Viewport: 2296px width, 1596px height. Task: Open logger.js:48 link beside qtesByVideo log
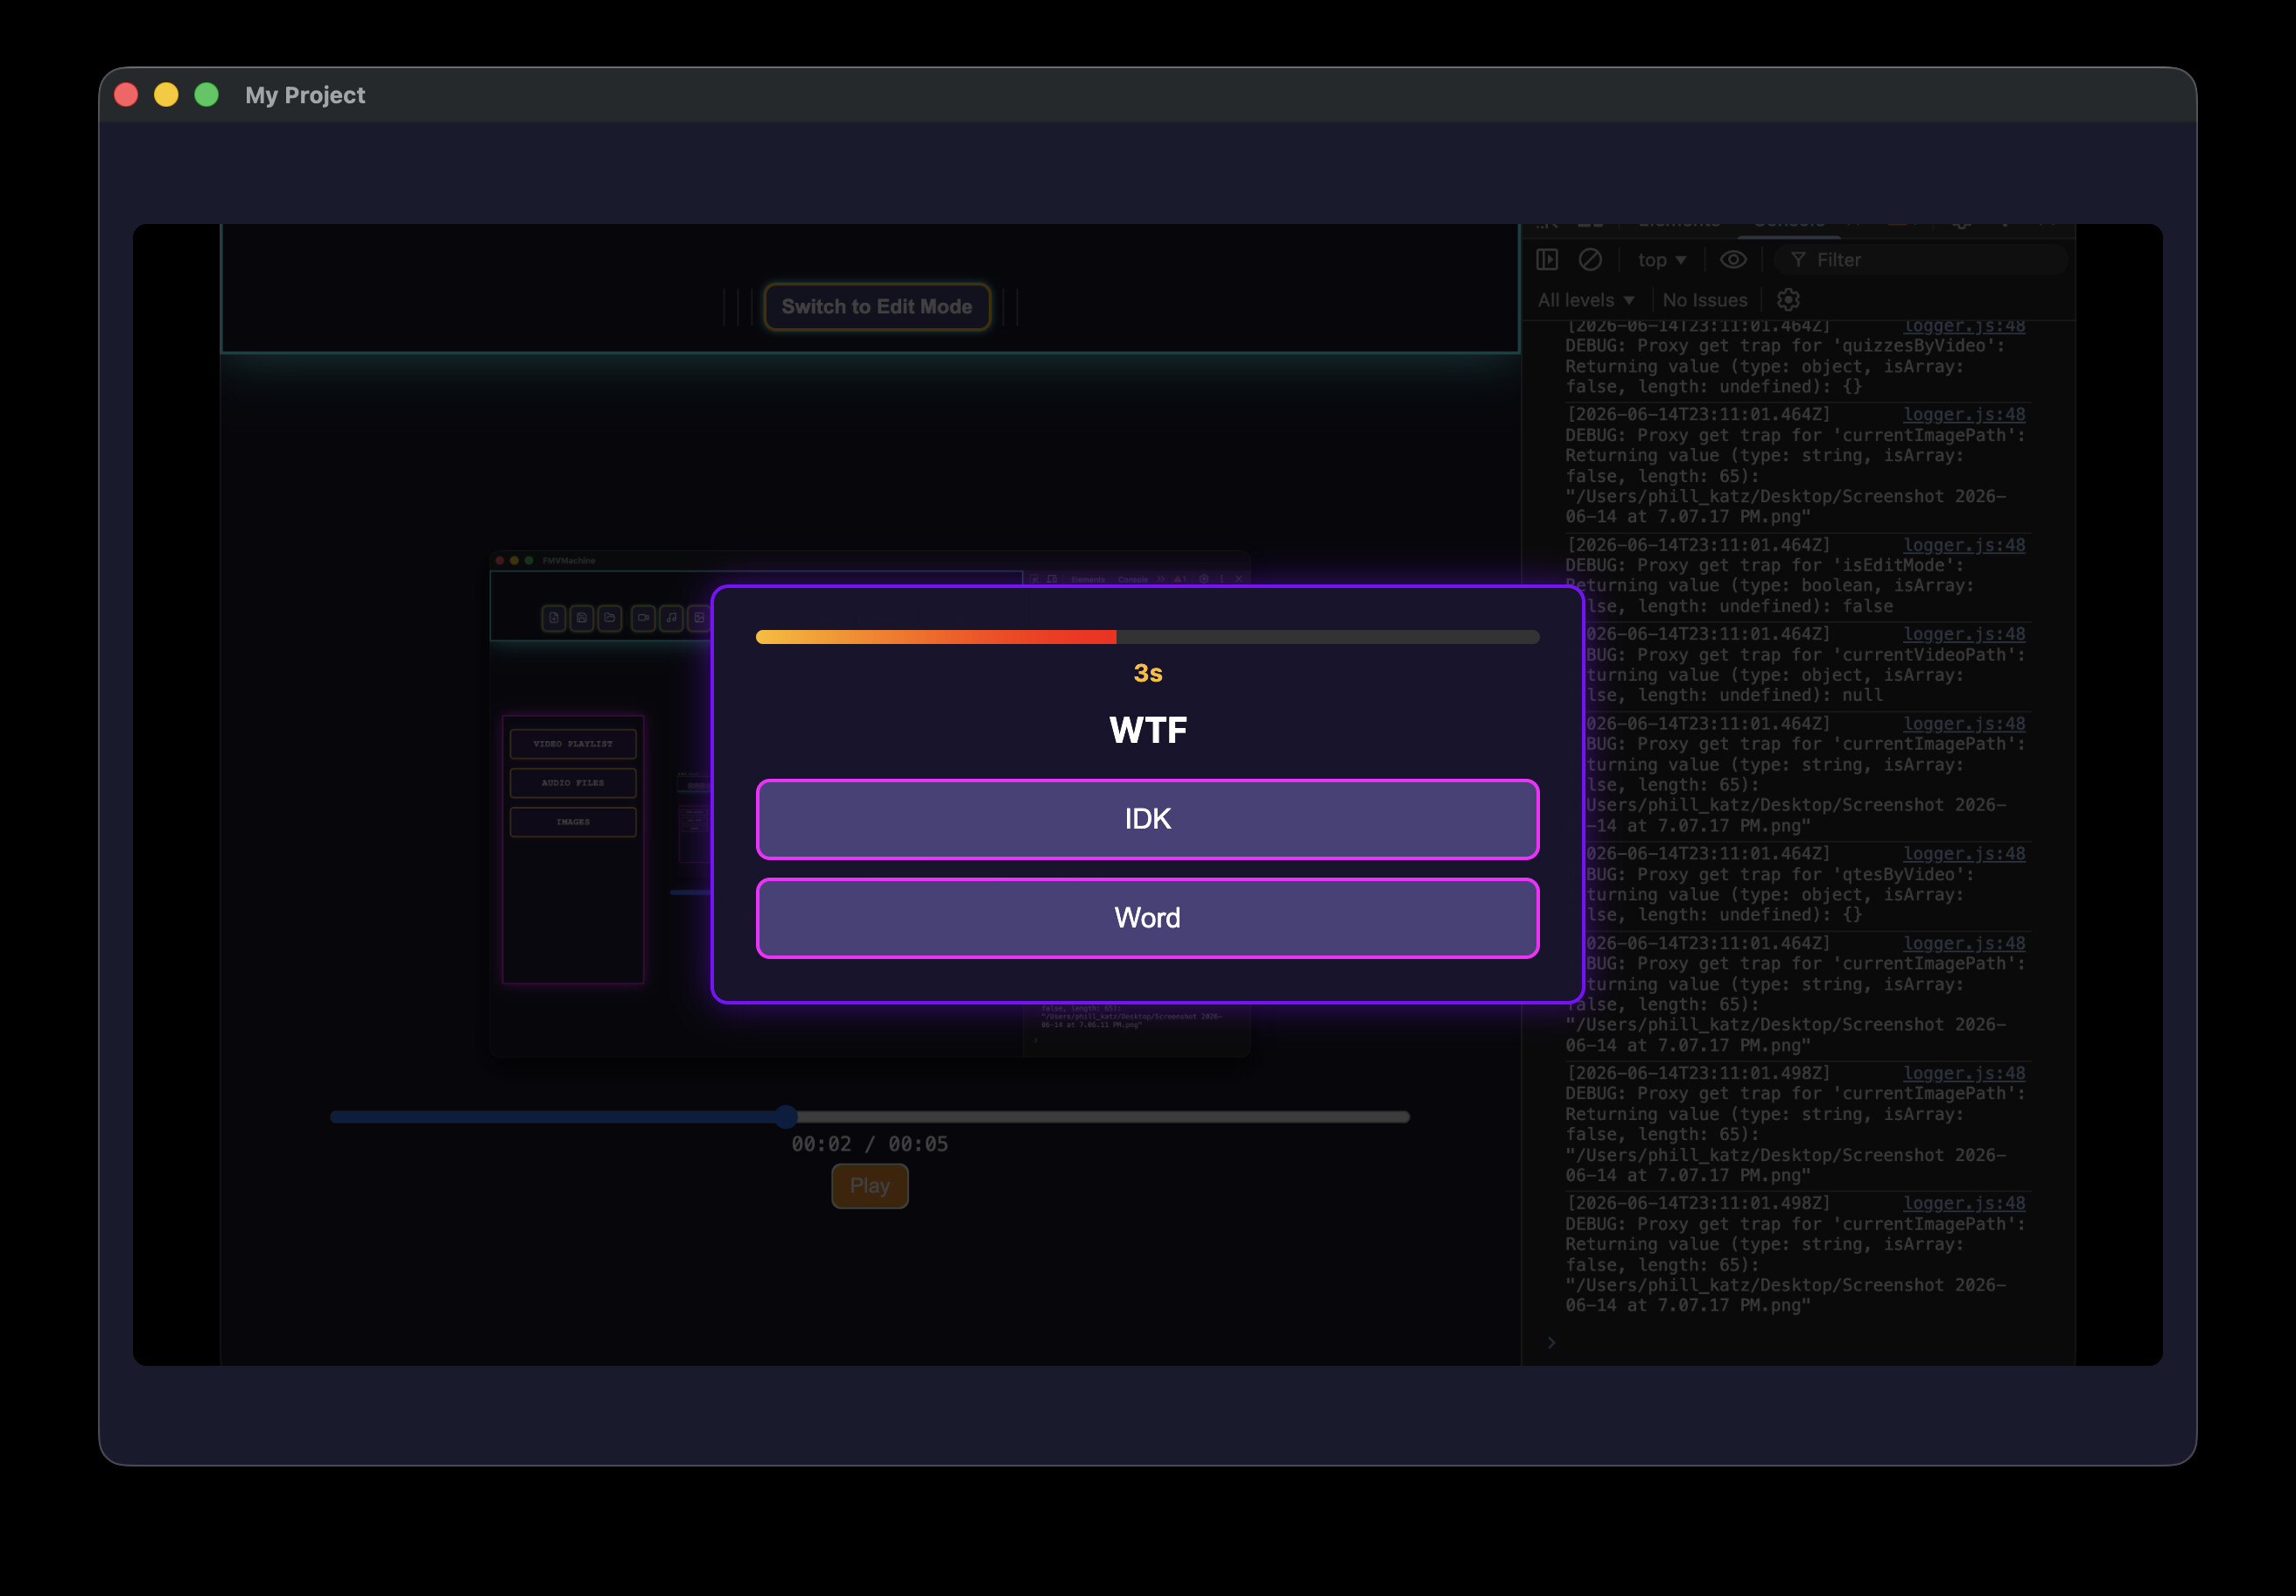coord(1964,854)
